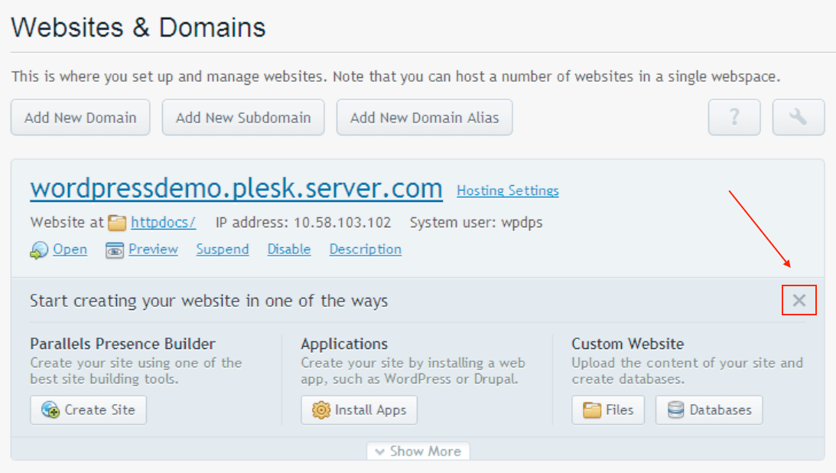Screen dimensions: 836x473
Task: Click the httpdocs folder icon
Action: [117, 223]
